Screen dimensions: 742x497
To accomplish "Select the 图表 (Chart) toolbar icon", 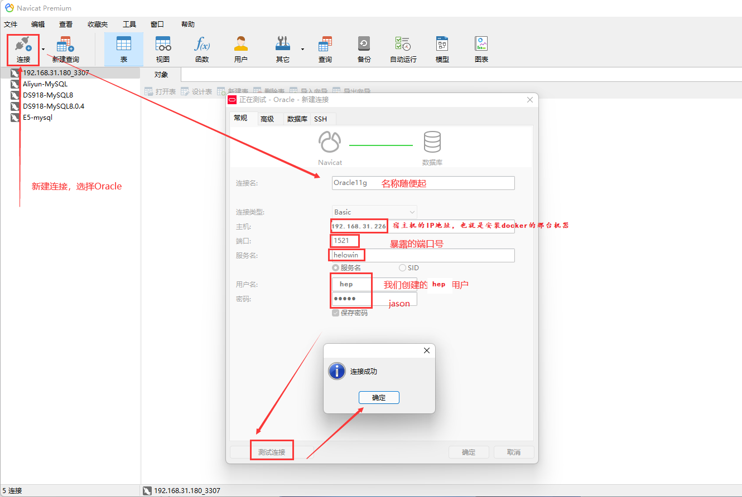I will 481,49.
